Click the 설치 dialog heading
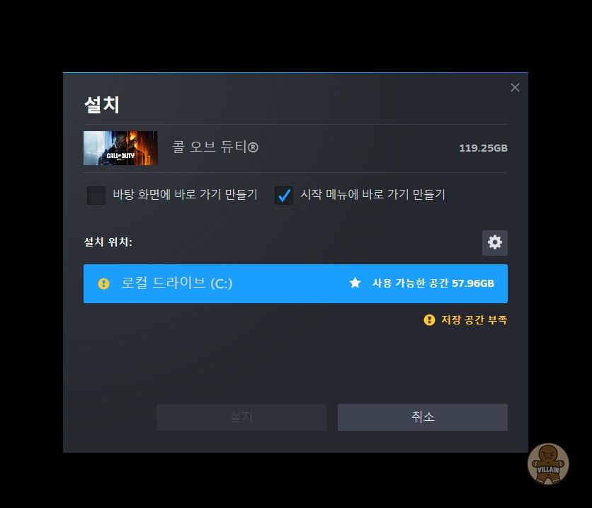Image resolution: width=592 pixels, height=508 pixels. tap(101, 105)
